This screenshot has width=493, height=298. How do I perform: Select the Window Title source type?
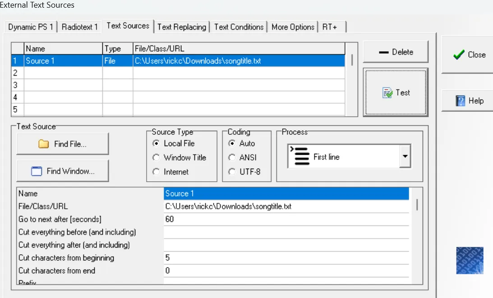pyautogui.click(x=156, y=158)
